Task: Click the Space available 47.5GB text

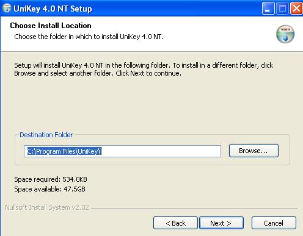Action: point(49,189)
